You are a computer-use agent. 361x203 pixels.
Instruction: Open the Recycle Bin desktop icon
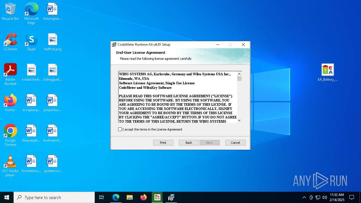coord(10,12)
